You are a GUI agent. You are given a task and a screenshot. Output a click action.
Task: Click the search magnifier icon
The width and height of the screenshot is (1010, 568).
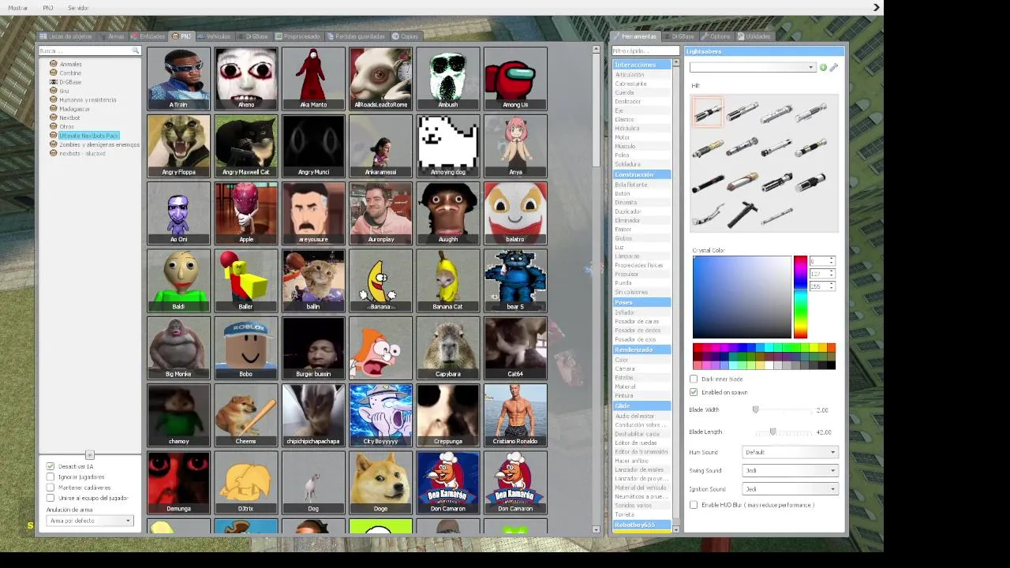pos(136,50)
